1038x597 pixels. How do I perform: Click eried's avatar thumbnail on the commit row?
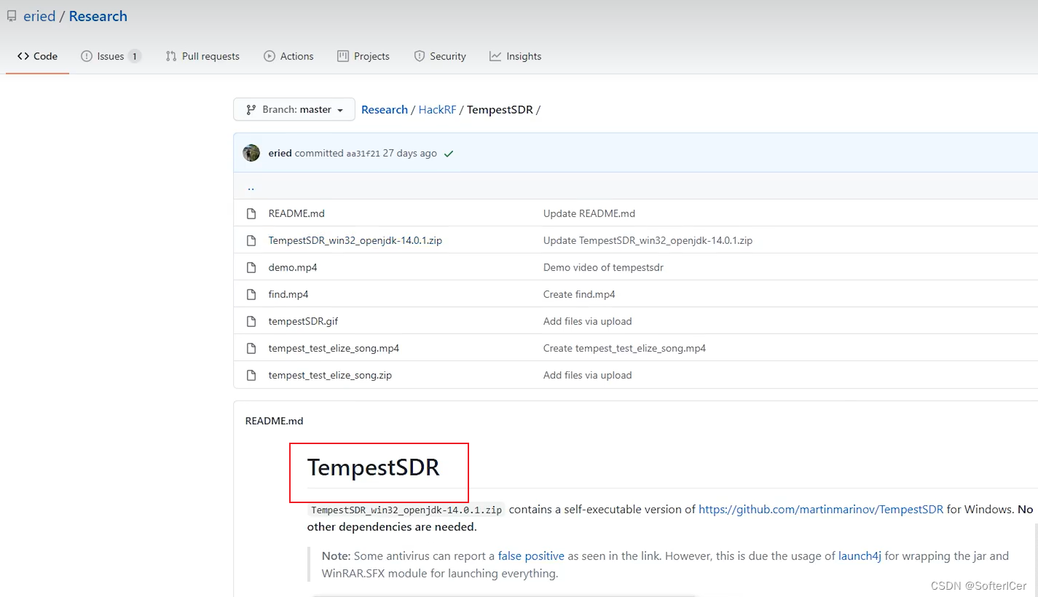pos(251,153)
